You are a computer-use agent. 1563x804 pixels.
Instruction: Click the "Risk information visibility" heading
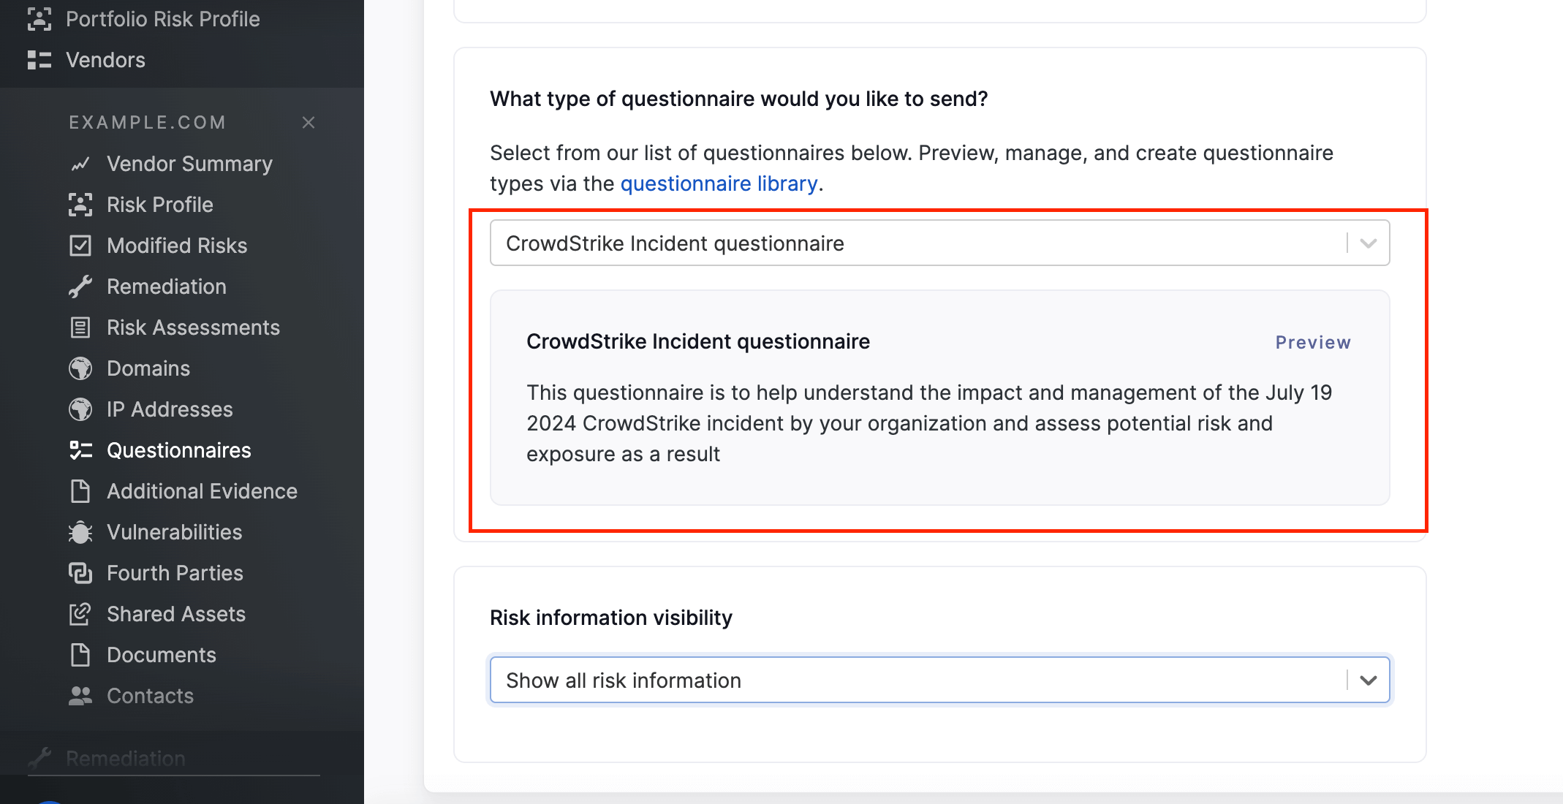(611, 618)
